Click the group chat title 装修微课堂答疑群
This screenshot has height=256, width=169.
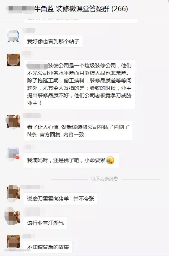[x=83, y=9]
